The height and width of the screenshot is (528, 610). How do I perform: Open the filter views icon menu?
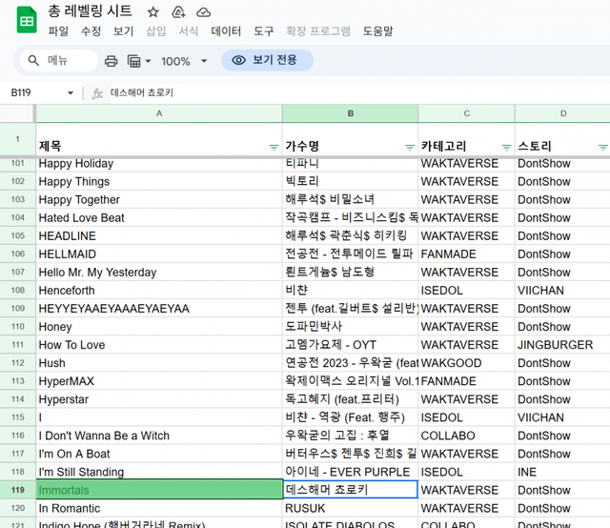(x=138, y=61)
